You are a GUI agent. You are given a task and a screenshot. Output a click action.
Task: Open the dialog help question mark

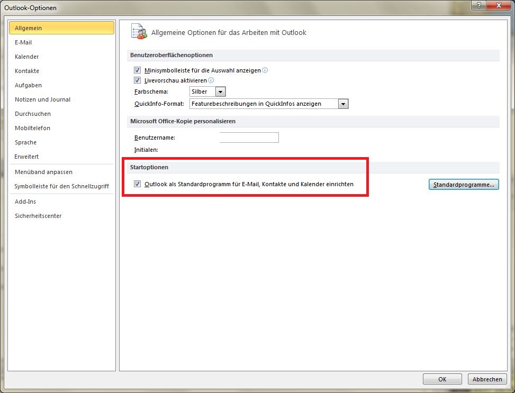[479, 5]
